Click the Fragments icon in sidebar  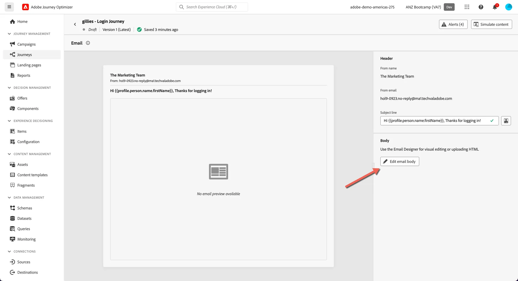click(12, 185)
